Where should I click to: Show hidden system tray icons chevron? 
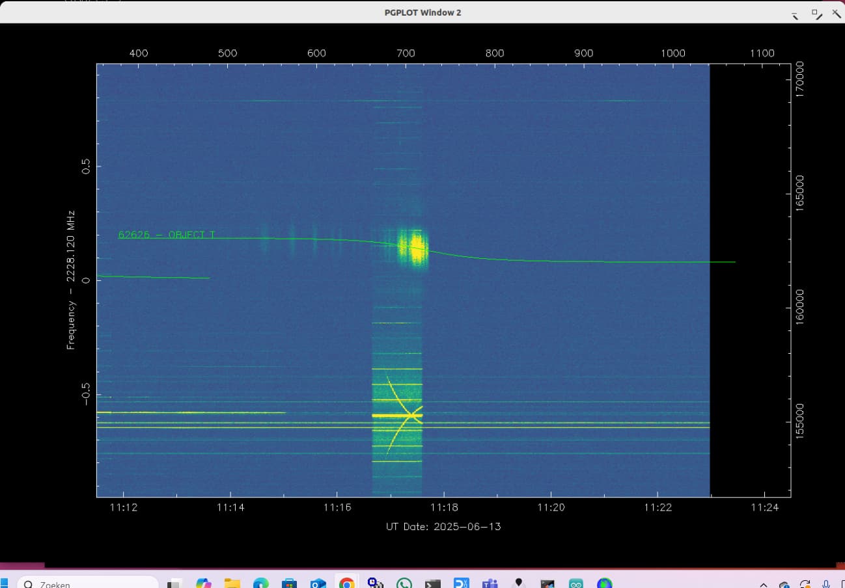(764, 585)
